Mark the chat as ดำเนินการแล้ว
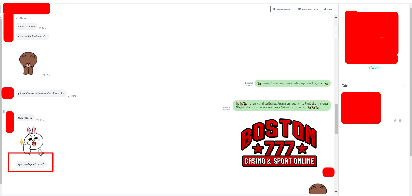 point(308,9)
